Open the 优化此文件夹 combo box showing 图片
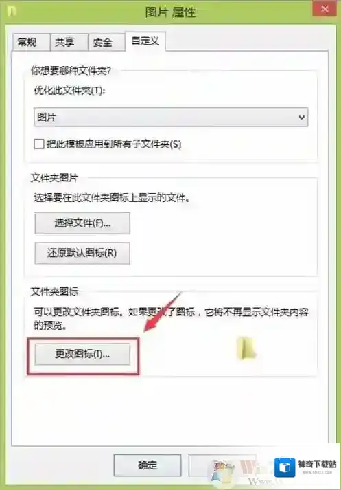This screenshot has width=341, height=490. [171, 118]
